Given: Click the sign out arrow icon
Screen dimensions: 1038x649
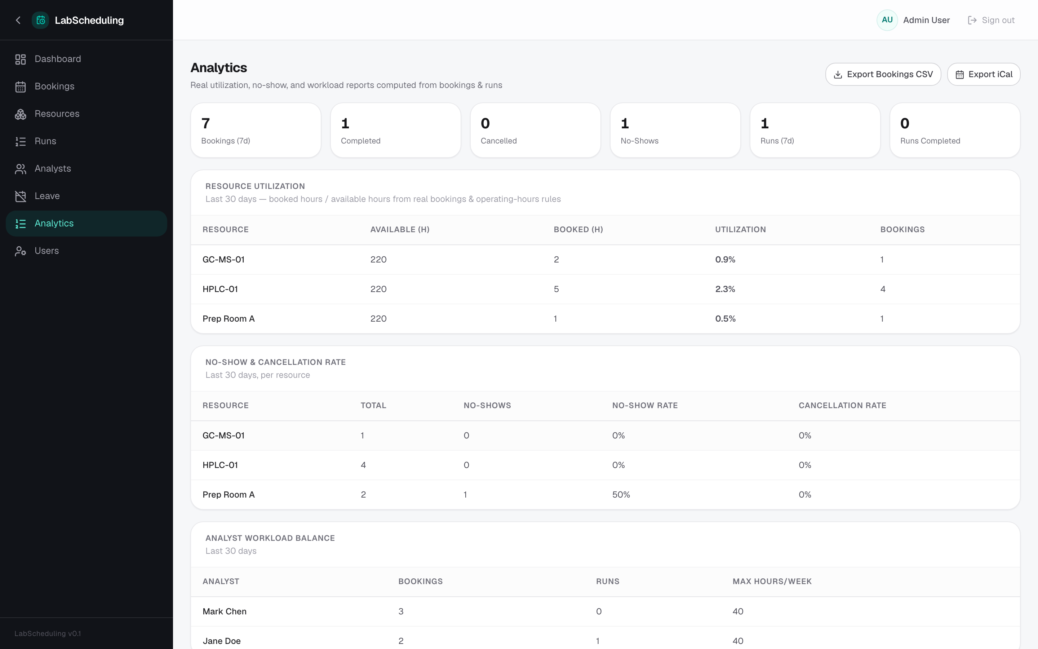Looking at the screenshot, I should click(x=972, y=20).
